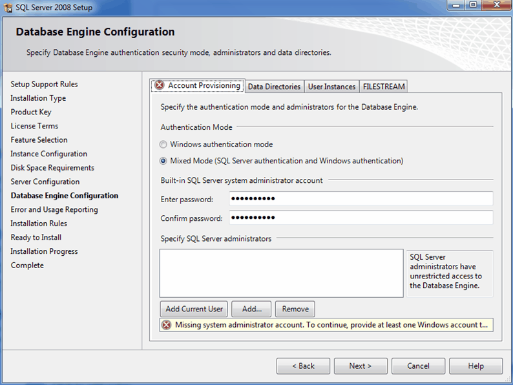Click the Add... button

(251, 309)
